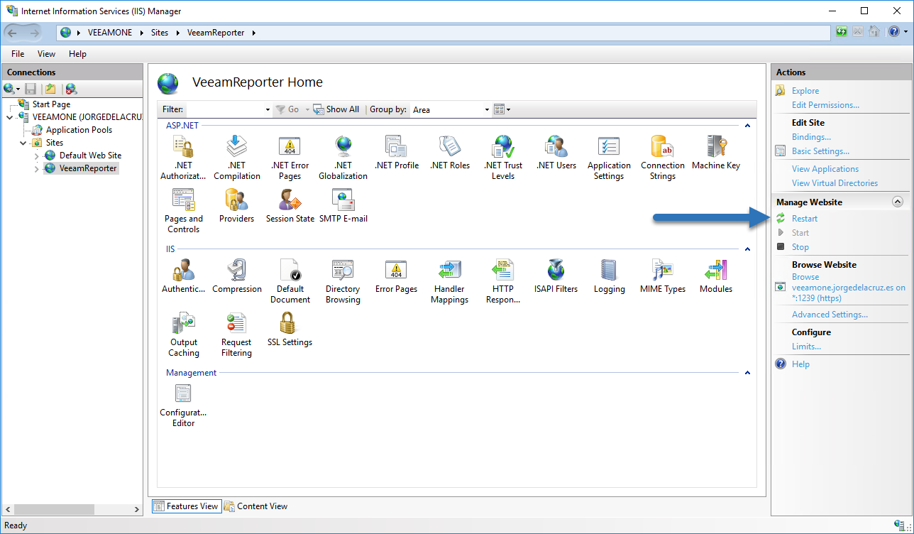Open the SMTP E-mail feature
The height and width of the screenshot is (534, 914).
click(343, 206)
